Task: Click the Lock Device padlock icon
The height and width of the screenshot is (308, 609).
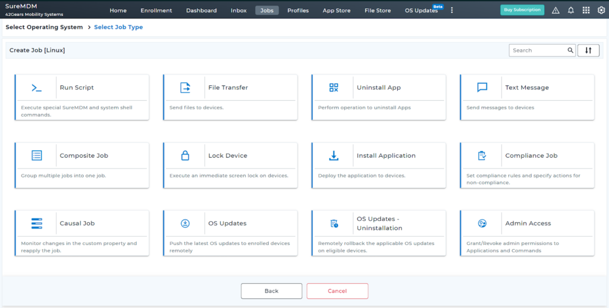Action: (x=186, y=155)
